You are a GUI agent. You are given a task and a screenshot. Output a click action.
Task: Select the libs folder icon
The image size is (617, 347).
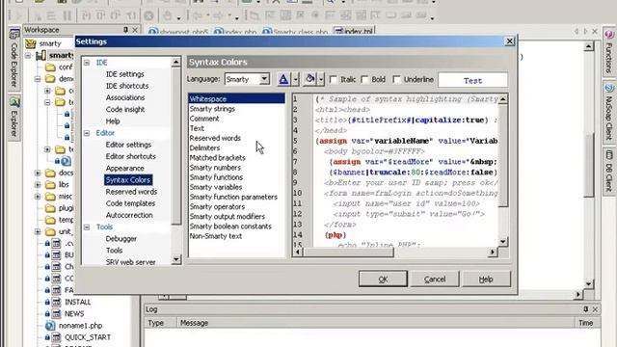click(50, 184)
